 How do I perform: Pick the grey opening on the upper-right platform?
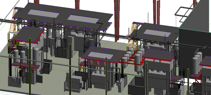pyautogui.click(x=157, y=33)
